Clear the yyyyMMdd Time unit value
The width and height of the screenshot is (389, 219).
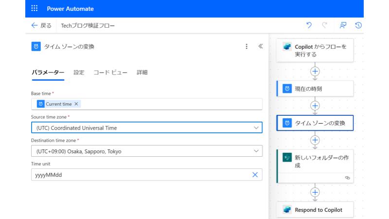coord(255,175)
